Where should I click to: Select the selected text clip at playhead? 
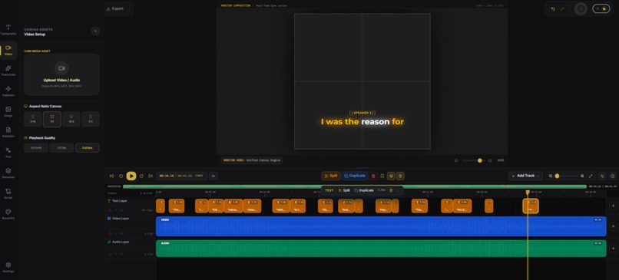point(531,206)
